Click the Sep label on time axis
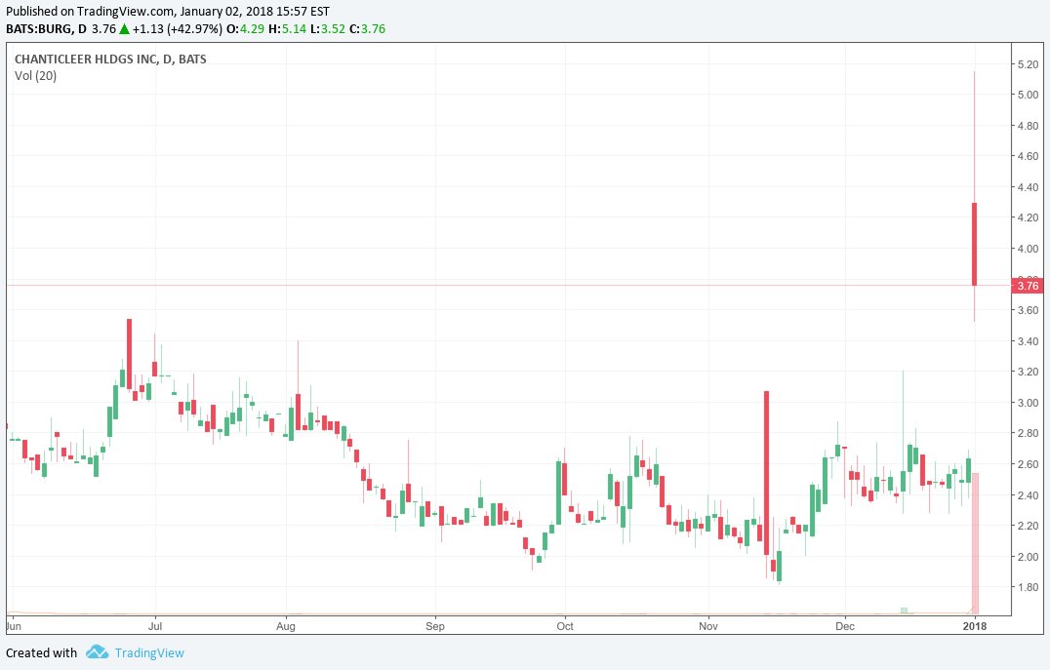Image resolution: width=1050 pixels, height=670 pixels. click(x=435, y=626)
